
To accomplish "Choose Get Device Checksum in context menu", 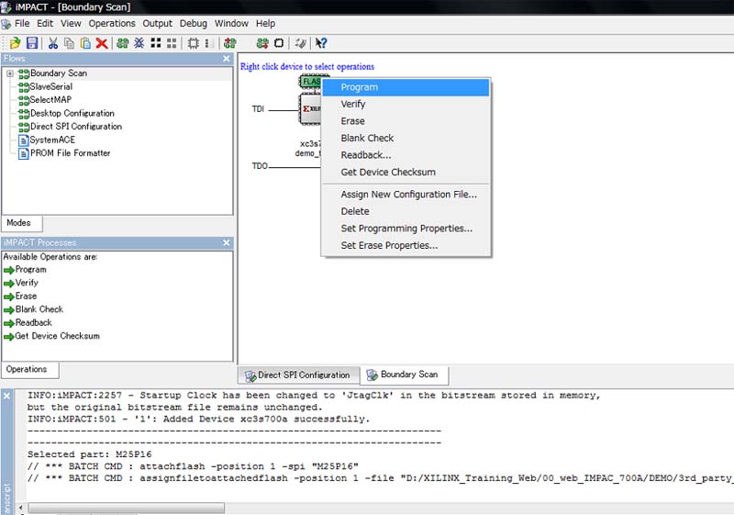I will [406, 173].
